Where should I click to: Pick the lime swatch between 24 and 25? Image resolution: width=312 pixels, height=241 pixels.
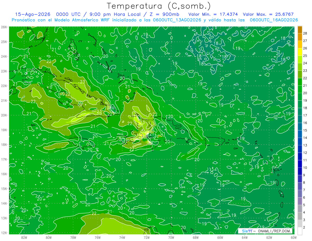[300, 59]
